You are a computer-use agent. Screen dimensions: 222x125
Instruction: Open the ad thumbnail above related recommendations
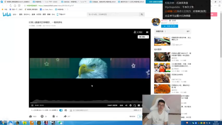(162, 41)
